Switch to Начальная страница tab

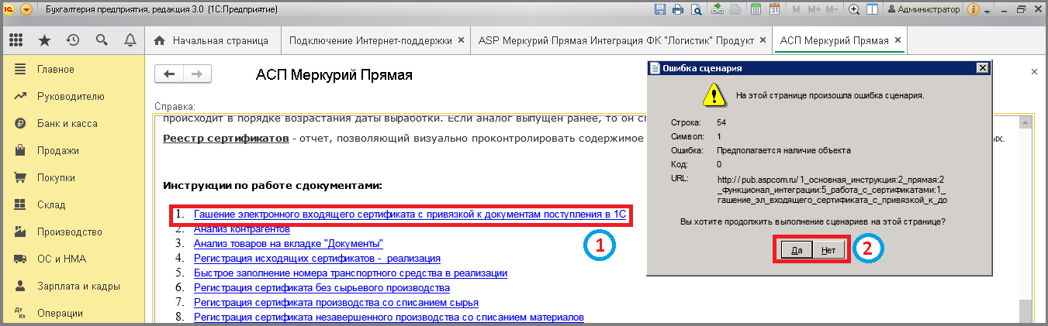point(213,40)
